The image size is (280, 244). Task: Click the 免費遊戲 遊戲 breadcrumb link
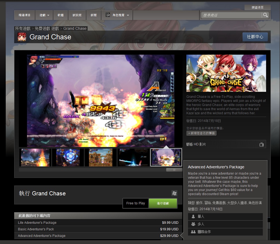point(47,28)
